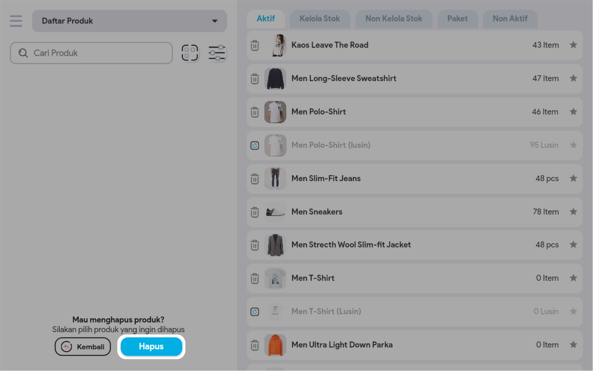Click trash icon for Men Slim-Fit Jeans
The image size is (593, 371).
pos(254,179)
